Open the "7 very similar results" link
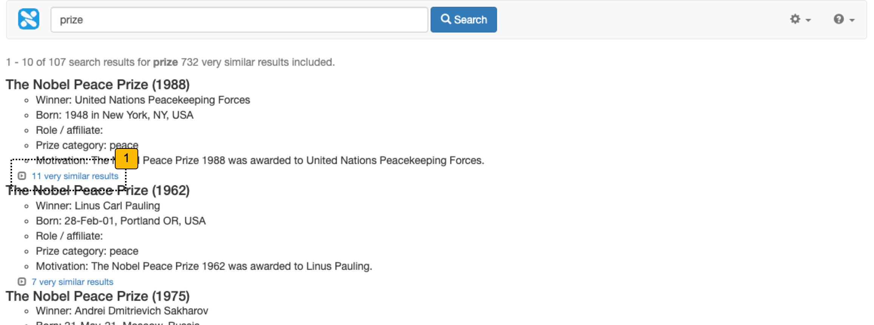The width and height of the screenshot is (874, 325). [x=73, y=282]
